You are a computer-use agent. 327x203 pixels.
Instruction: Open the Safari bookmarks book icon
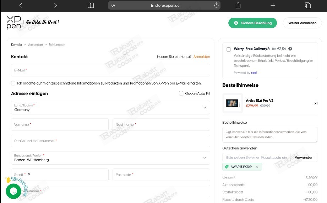[91, 5]
